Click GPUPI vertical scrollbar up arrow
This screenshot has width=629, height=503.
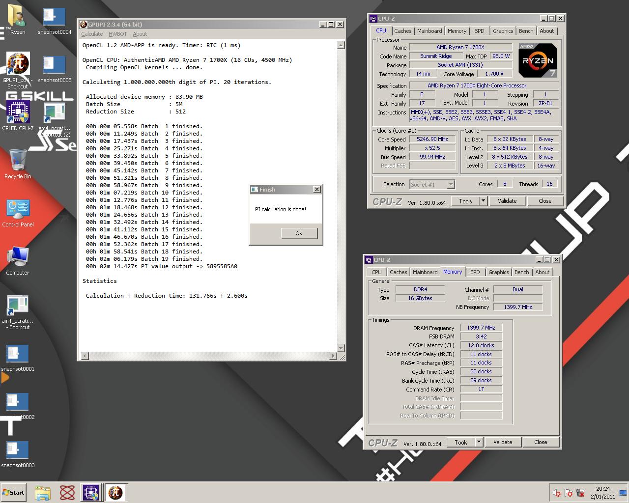[x=341, y=45]
